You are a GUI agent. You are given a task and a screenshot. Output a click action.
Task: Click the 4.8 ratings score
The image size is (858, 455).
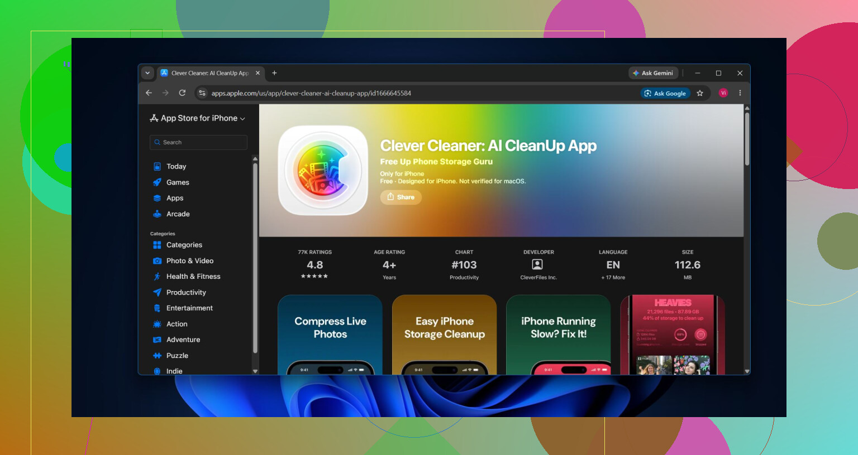(314, 265)
